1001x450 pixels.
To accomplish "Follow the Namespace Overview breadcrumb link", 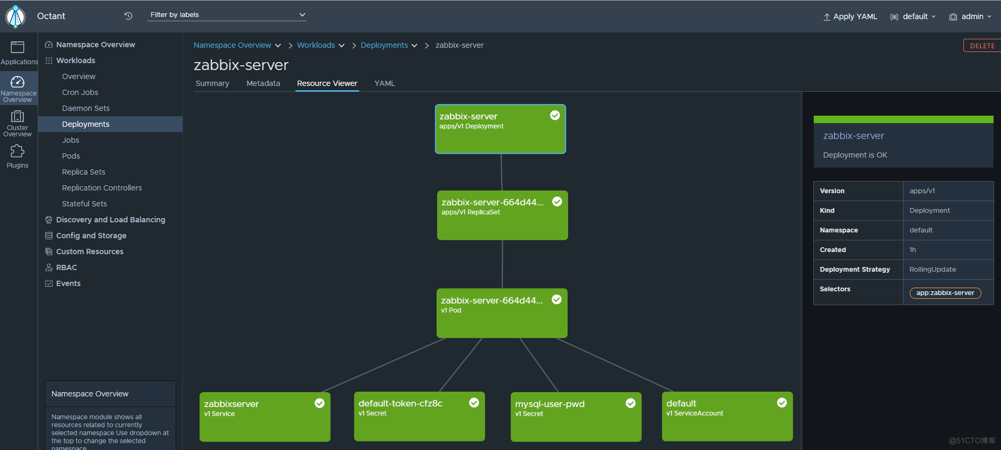I will [x=232, y=45].
